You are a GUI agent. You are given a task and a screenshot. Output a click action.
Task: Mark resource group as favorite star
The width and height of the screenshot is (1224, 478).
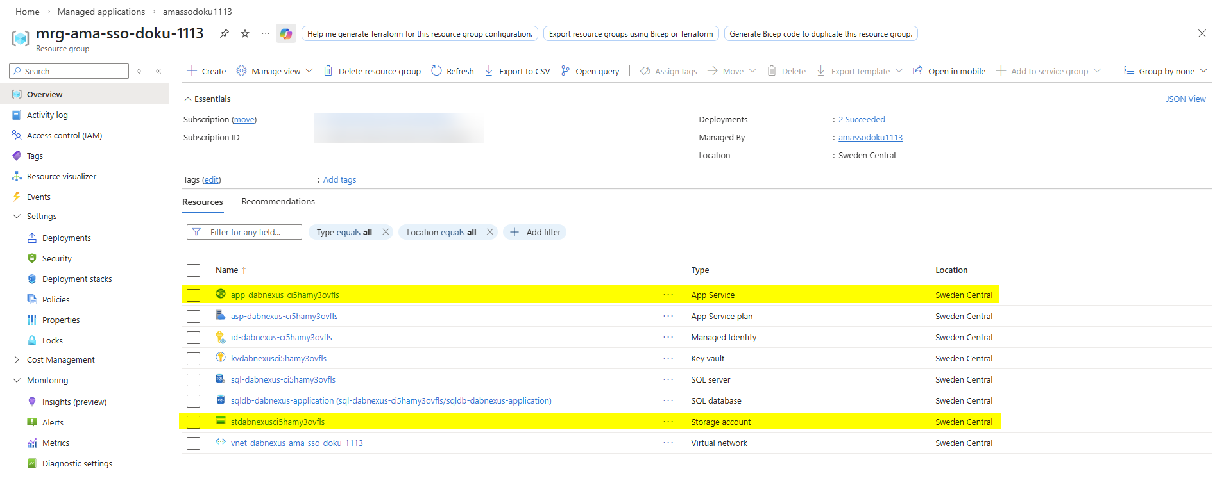pos(245,33)
